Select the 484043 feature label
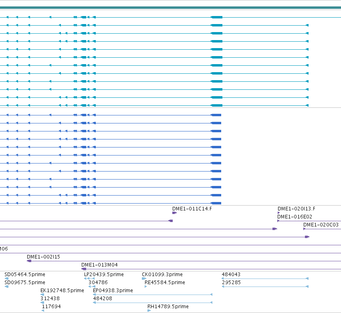 pos(231,274)
